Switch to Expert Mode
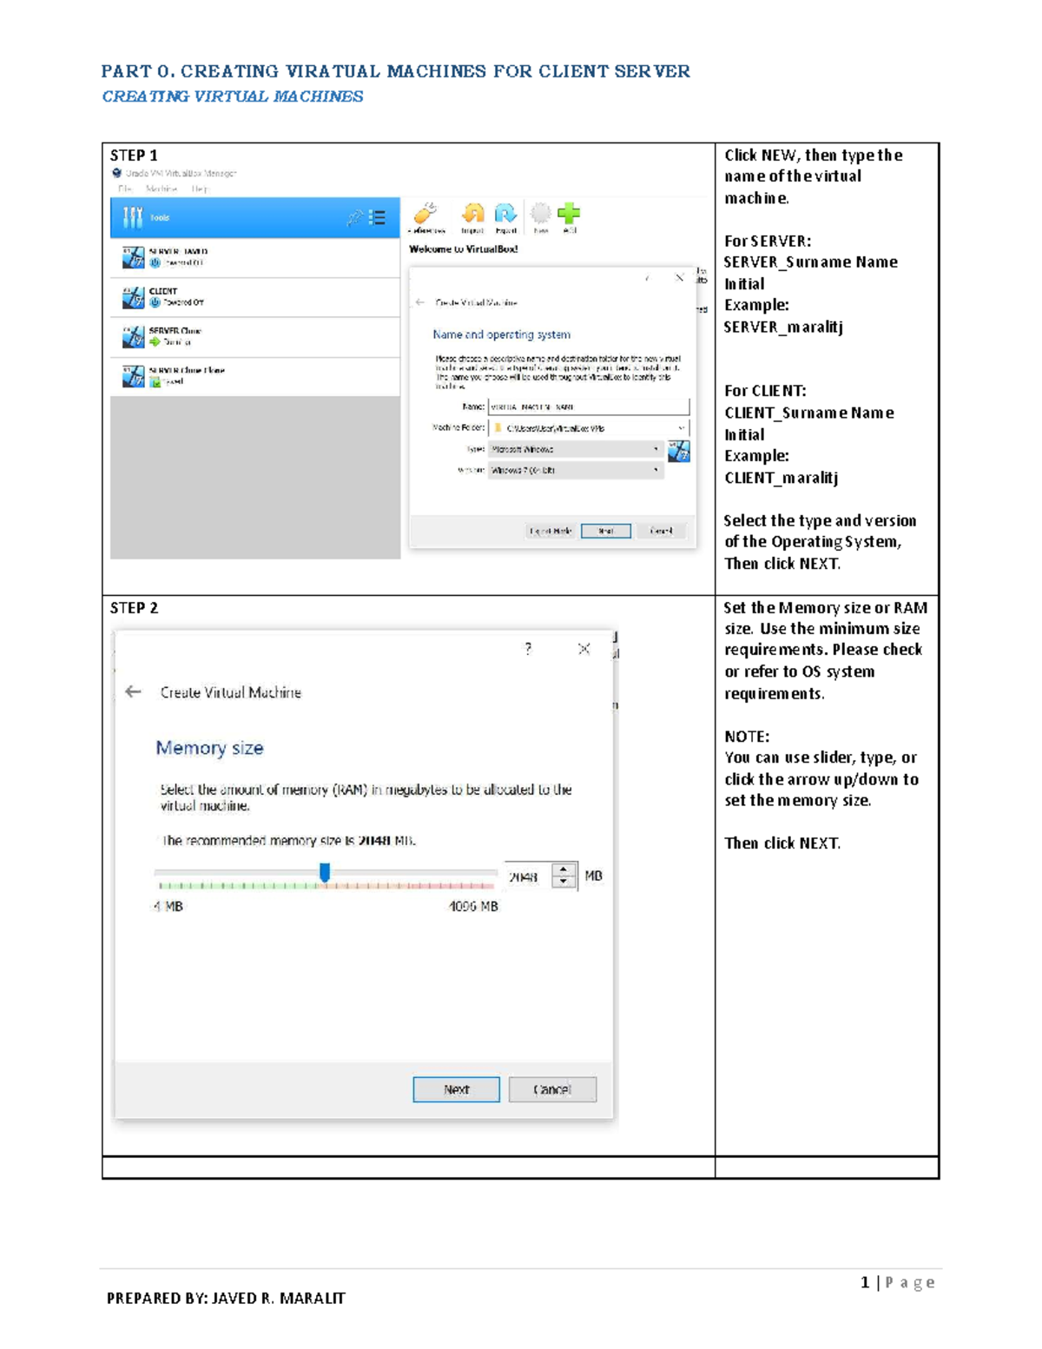 tap(549, 530)
